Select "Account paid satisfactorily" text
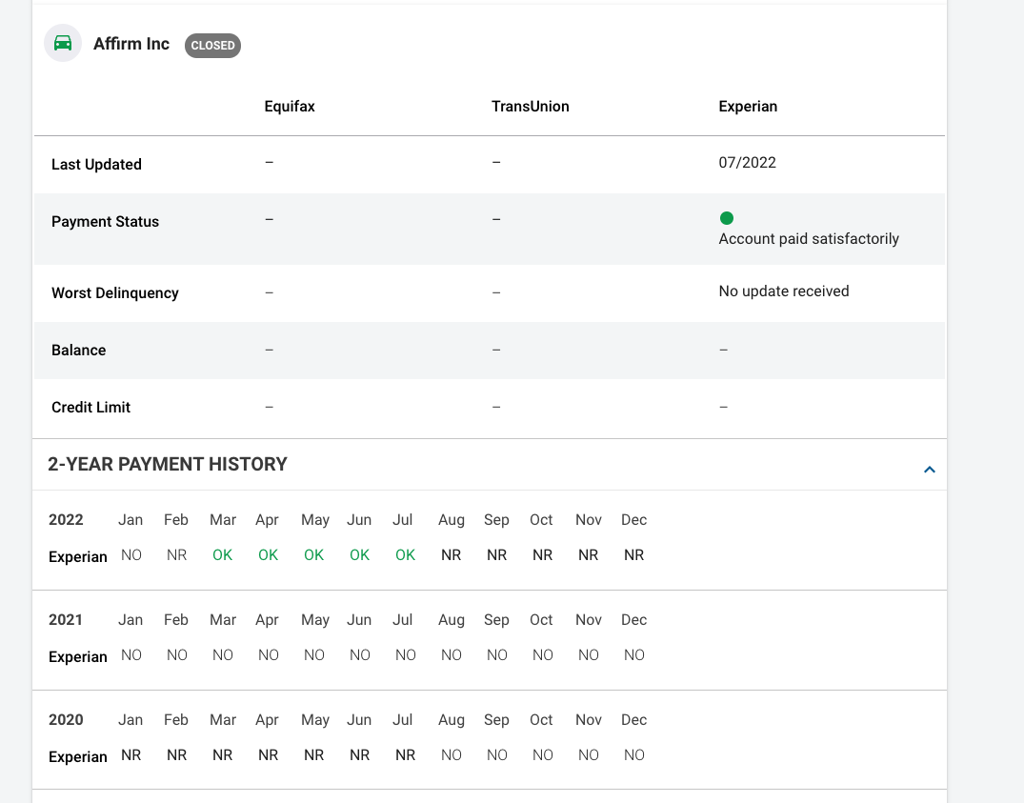The image size is (1024, 803). point(809,239)
